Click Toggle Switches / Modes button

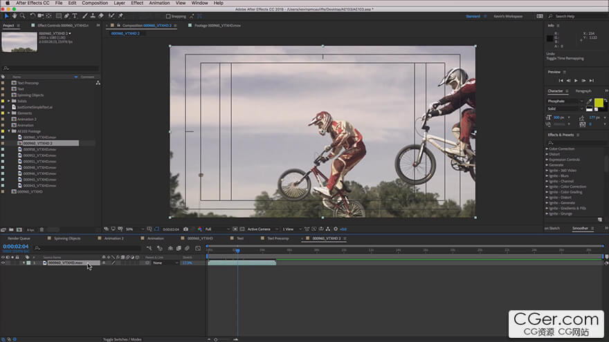122,339
